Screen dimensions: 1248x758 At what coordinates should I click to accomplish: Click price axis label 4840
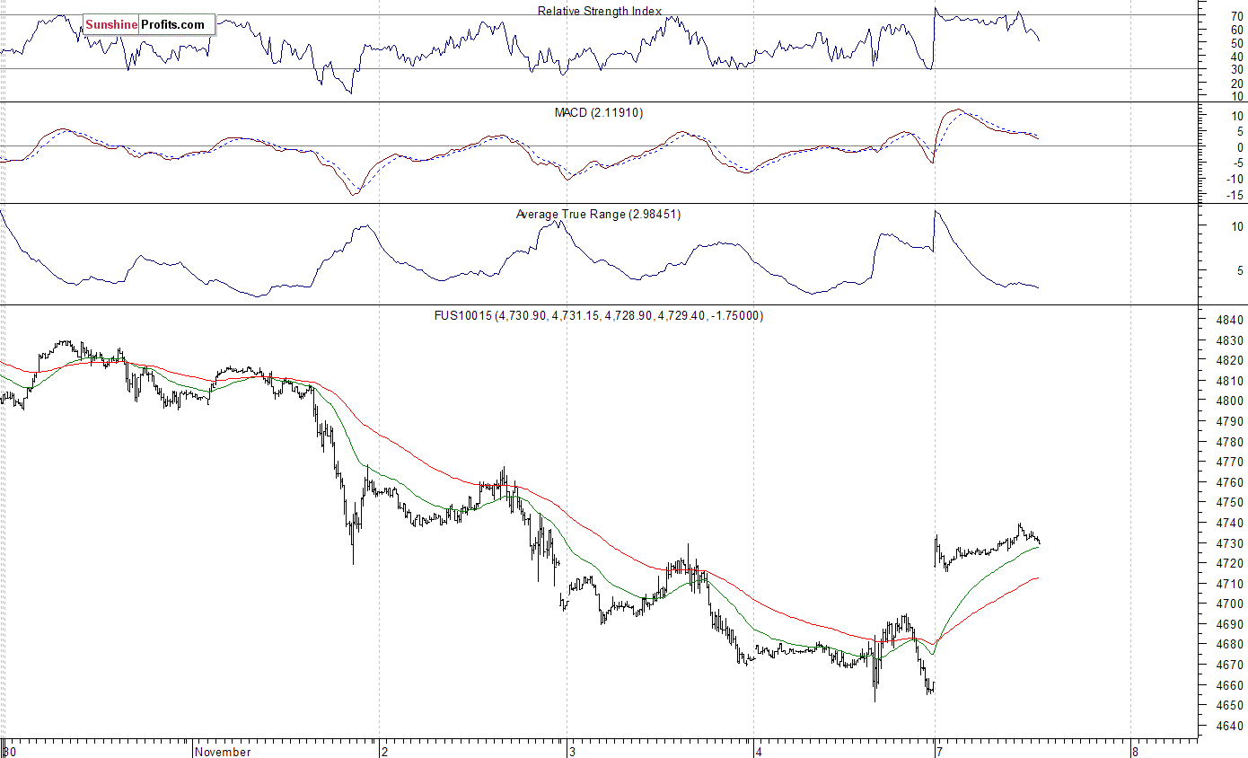point(1231,321)
